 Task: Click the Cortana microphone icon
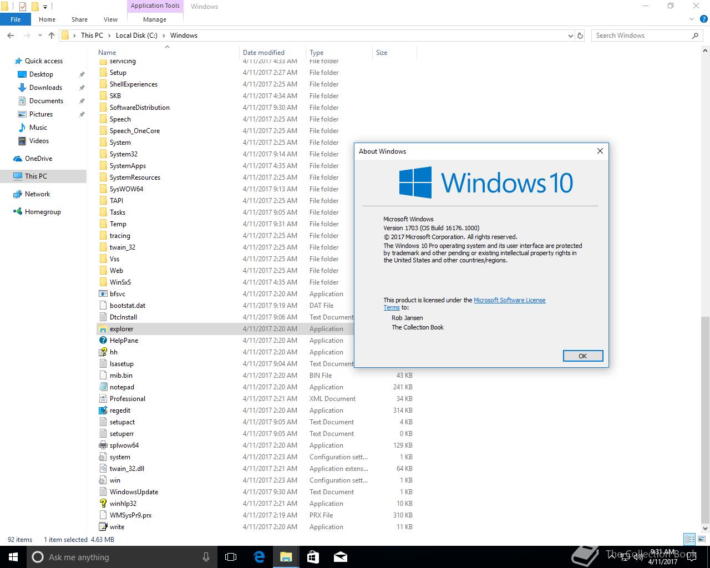click(x=206, y=557)
